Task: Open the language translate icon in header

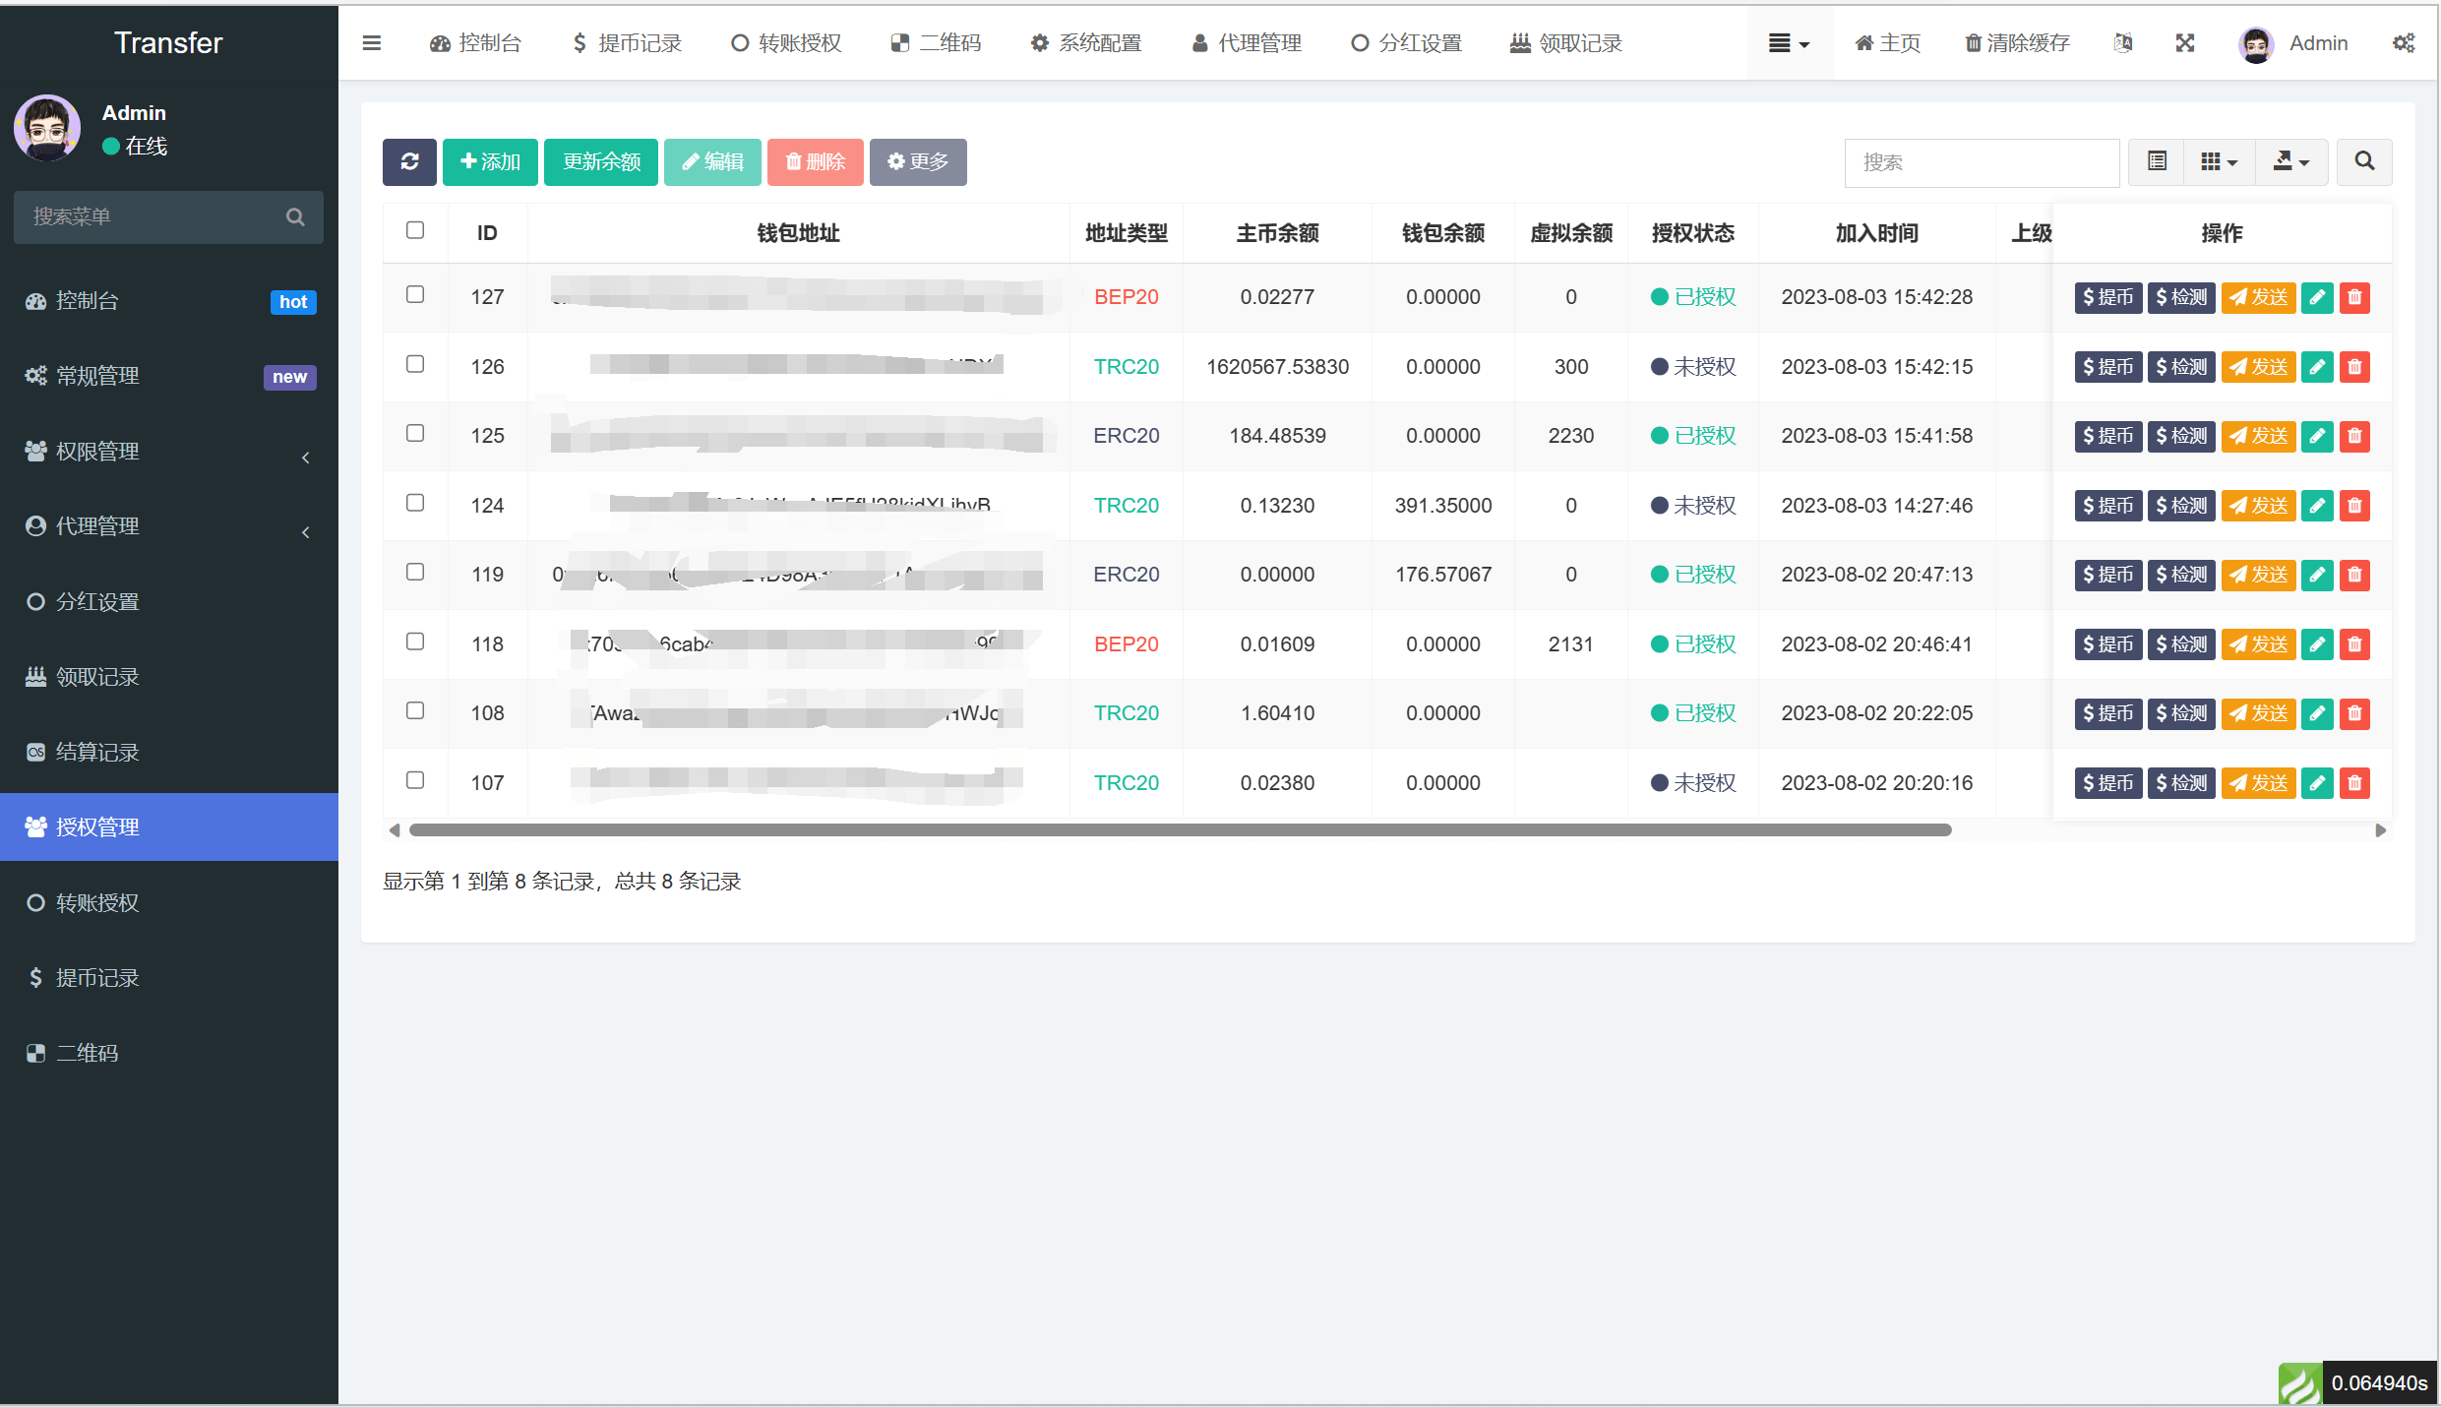Action: tap(2123, 43)
